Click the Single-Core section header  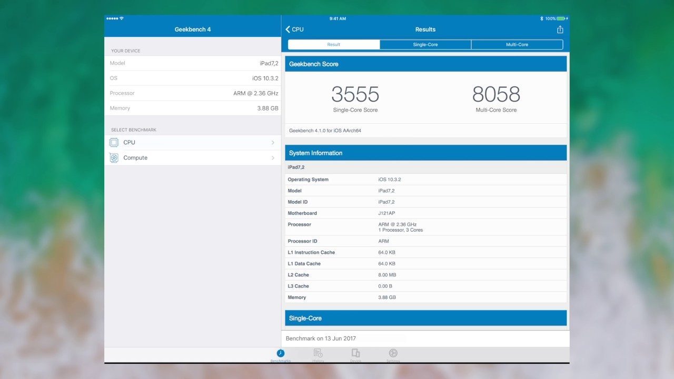click(426, 318)
